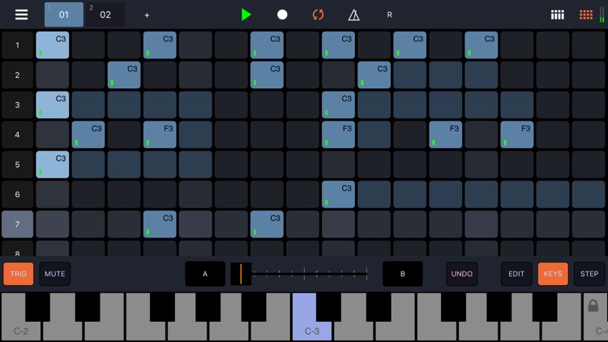
Task: Toggle the C3 step on track 6
Action: point(338,195)
